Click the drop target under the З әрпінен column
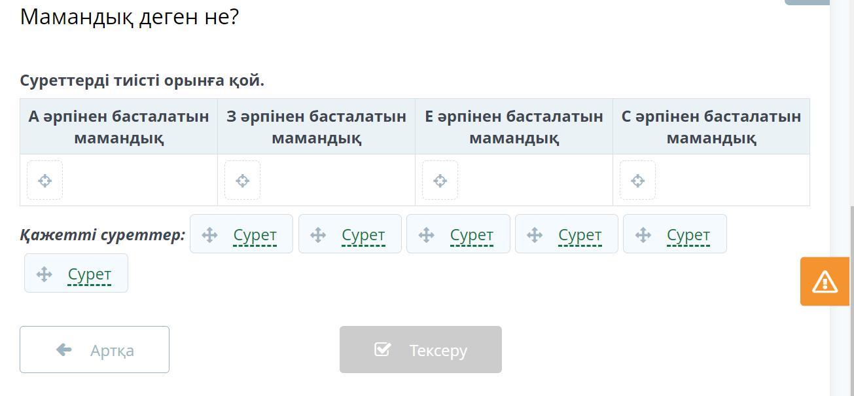 click(242, 181)
